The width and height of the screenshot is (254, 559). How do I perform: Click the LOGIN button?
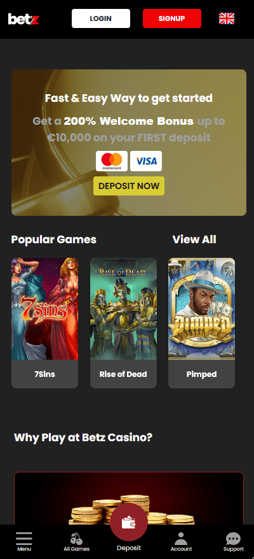point(101,18)
